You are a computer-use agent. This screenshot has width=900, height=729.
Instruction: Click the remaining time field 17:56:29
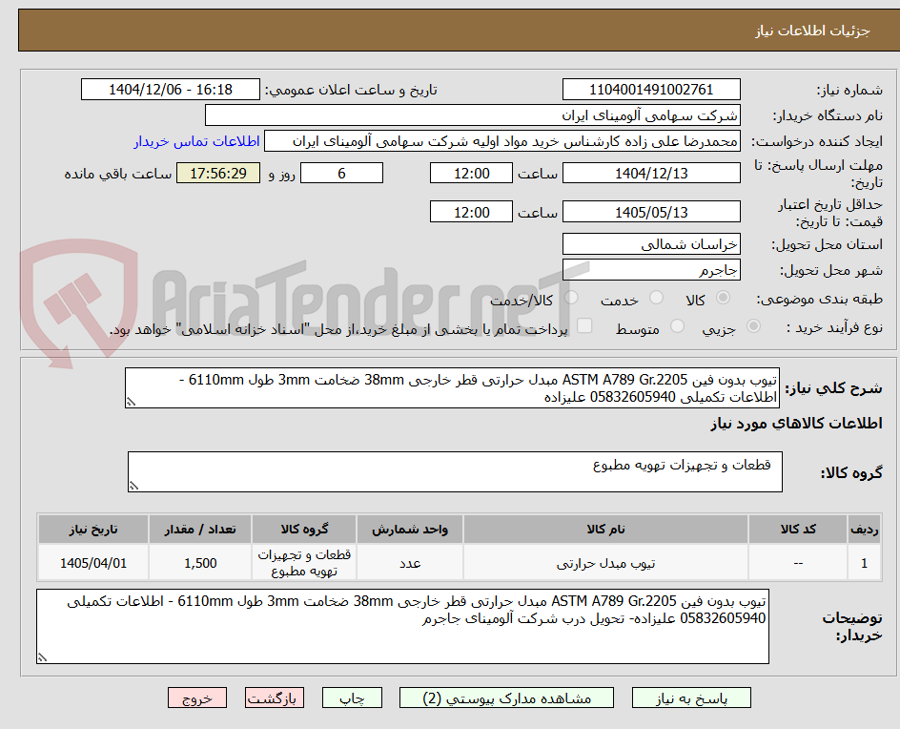pos(218,173)
